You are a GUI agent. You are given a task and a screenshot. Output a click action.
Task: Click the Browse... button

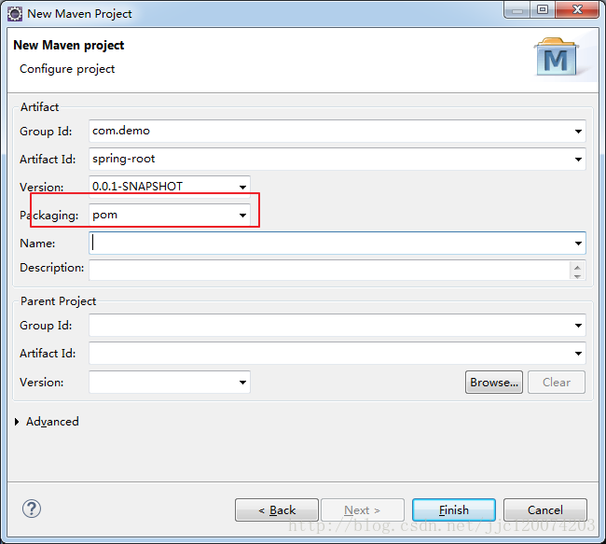tap(494, 383)
